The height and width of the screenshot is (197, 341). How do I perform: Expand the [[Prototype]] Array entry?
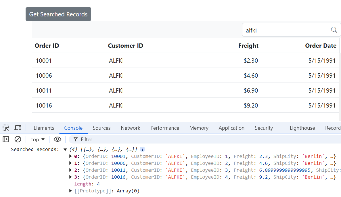click(71, 191)
